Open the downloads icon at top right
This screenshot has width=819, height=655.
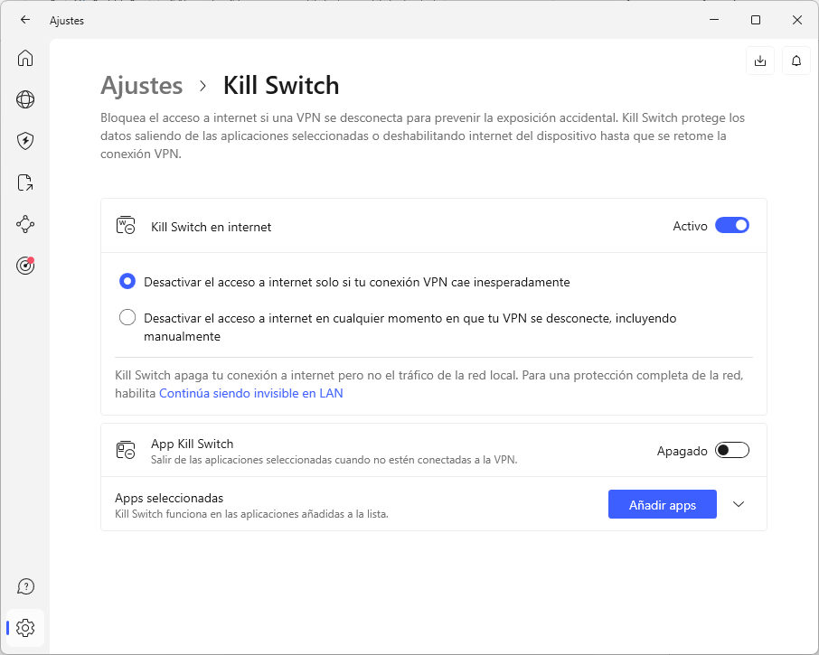tap(760, 61)
